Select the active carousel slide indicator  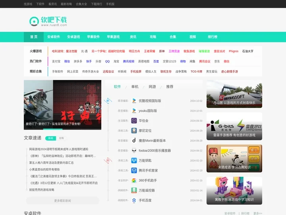[x=53, y=129]
